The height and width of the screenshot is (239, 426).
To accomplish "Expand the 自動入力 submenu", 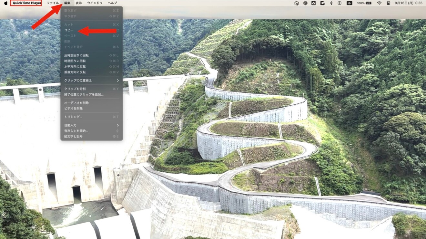I will click(92, 125).
